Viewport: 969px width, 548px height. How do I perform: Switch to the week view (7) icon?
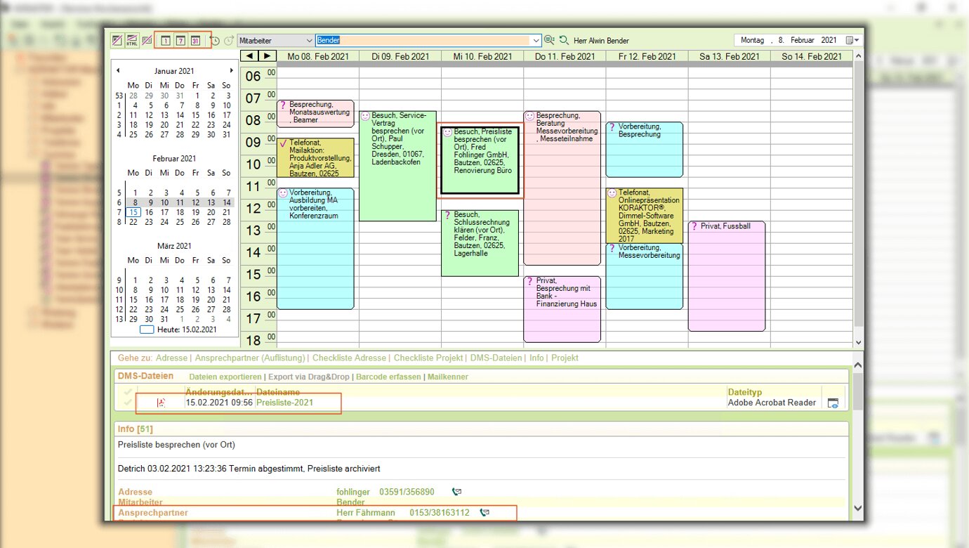180,41
